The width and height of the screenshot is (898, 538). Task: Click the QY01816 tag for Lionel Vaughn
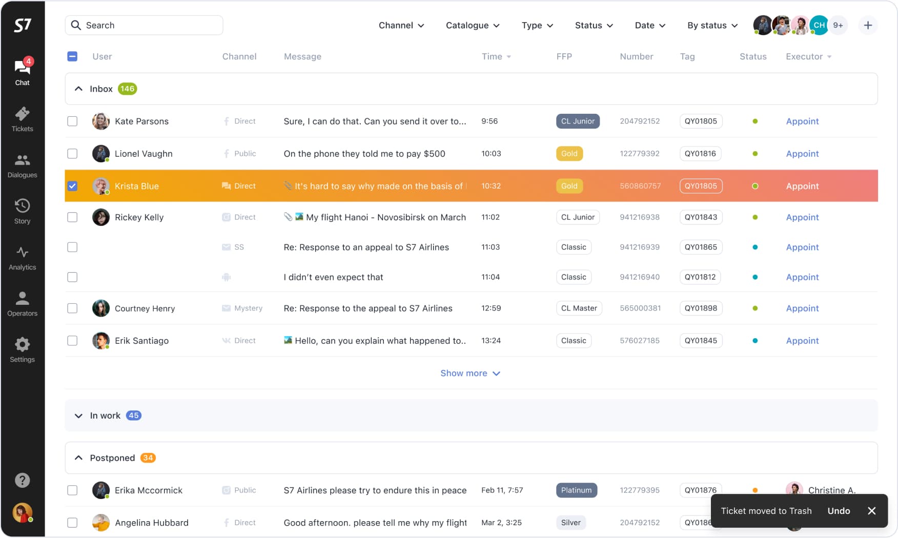pos(701,154)
